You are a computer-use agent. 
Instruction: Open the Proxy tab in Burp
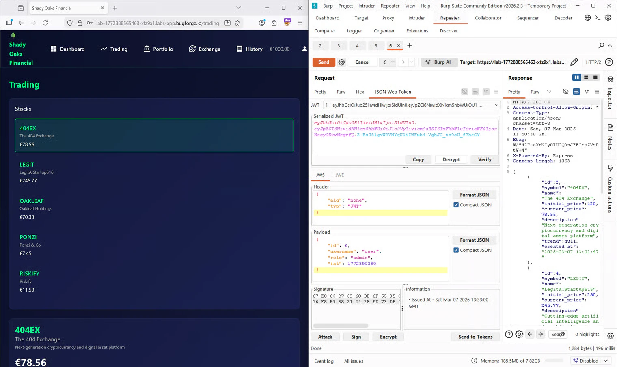[388, 18]
